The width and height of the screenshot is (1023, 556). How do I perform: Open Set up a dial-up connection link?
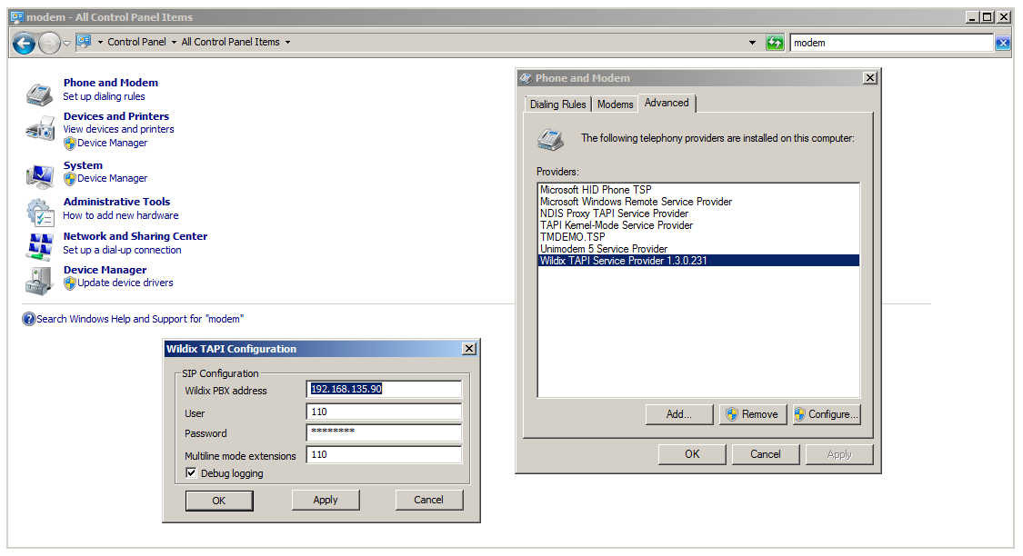coord(122,250)
